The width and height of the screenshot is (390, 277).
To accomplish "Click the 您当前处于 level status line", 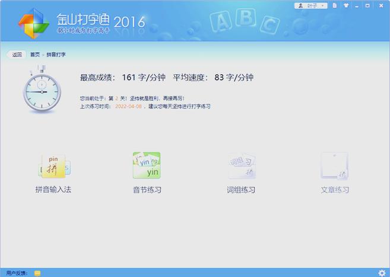I will tap(132, 98).
